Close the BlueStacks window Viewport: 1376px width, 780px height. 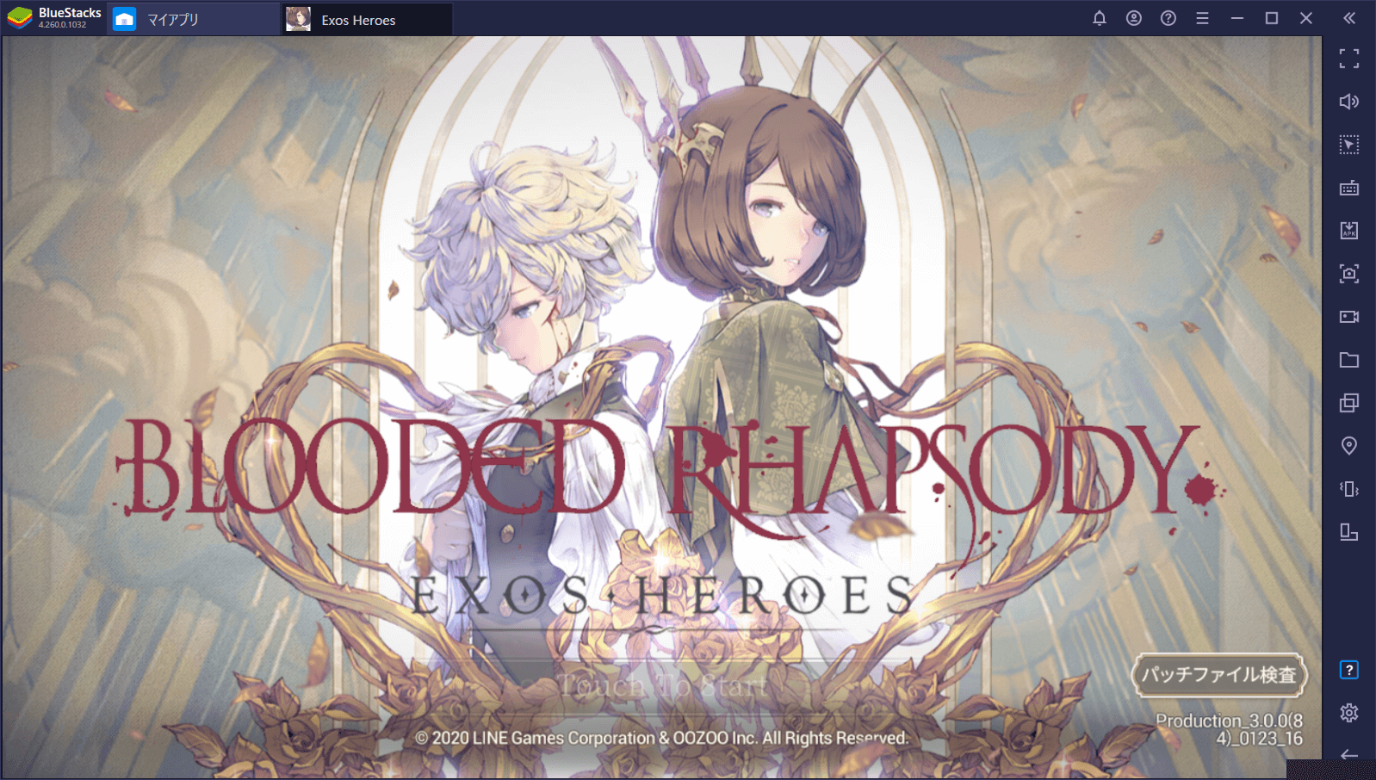click(x=1306, y=18)
